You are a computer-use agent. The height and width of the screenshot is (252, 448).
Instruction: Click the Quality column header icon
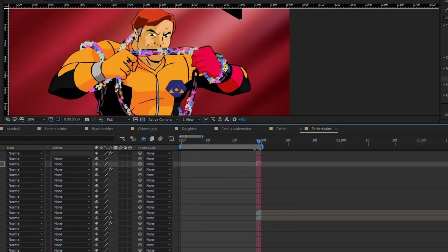click(106, 148)
